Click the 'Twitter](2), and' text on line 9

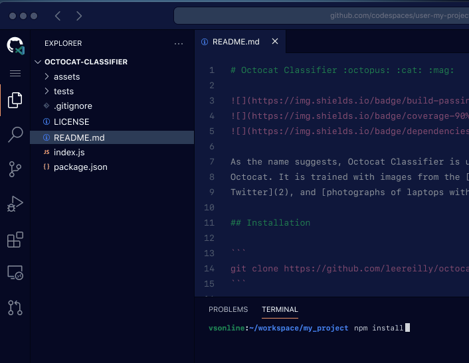[273, 192]
